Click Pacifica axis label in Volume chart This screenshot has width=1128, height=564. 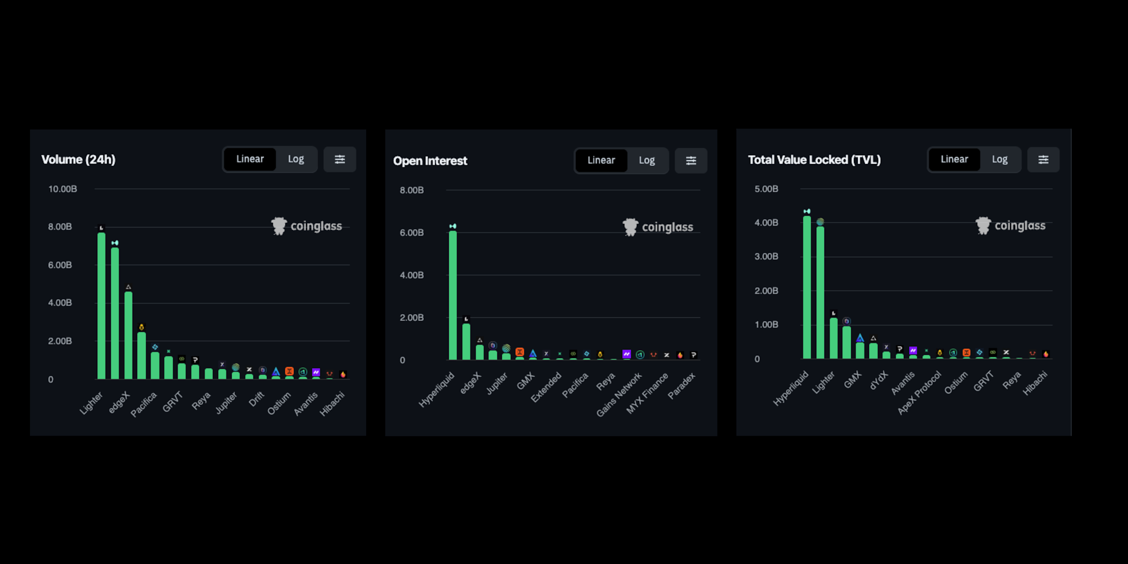pos(144,405)
